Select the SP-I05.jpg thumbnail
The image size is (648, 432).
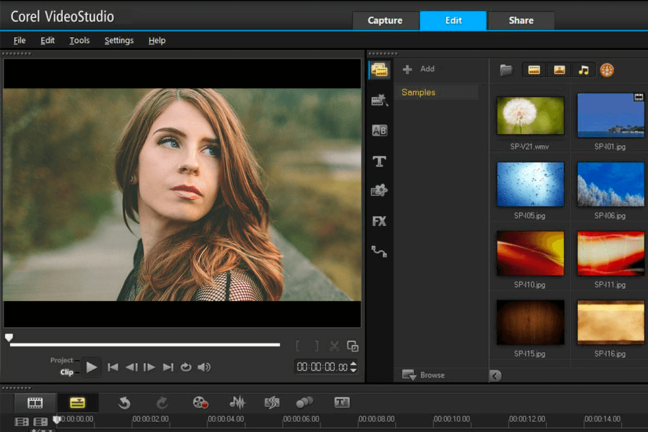click(531, 184)
